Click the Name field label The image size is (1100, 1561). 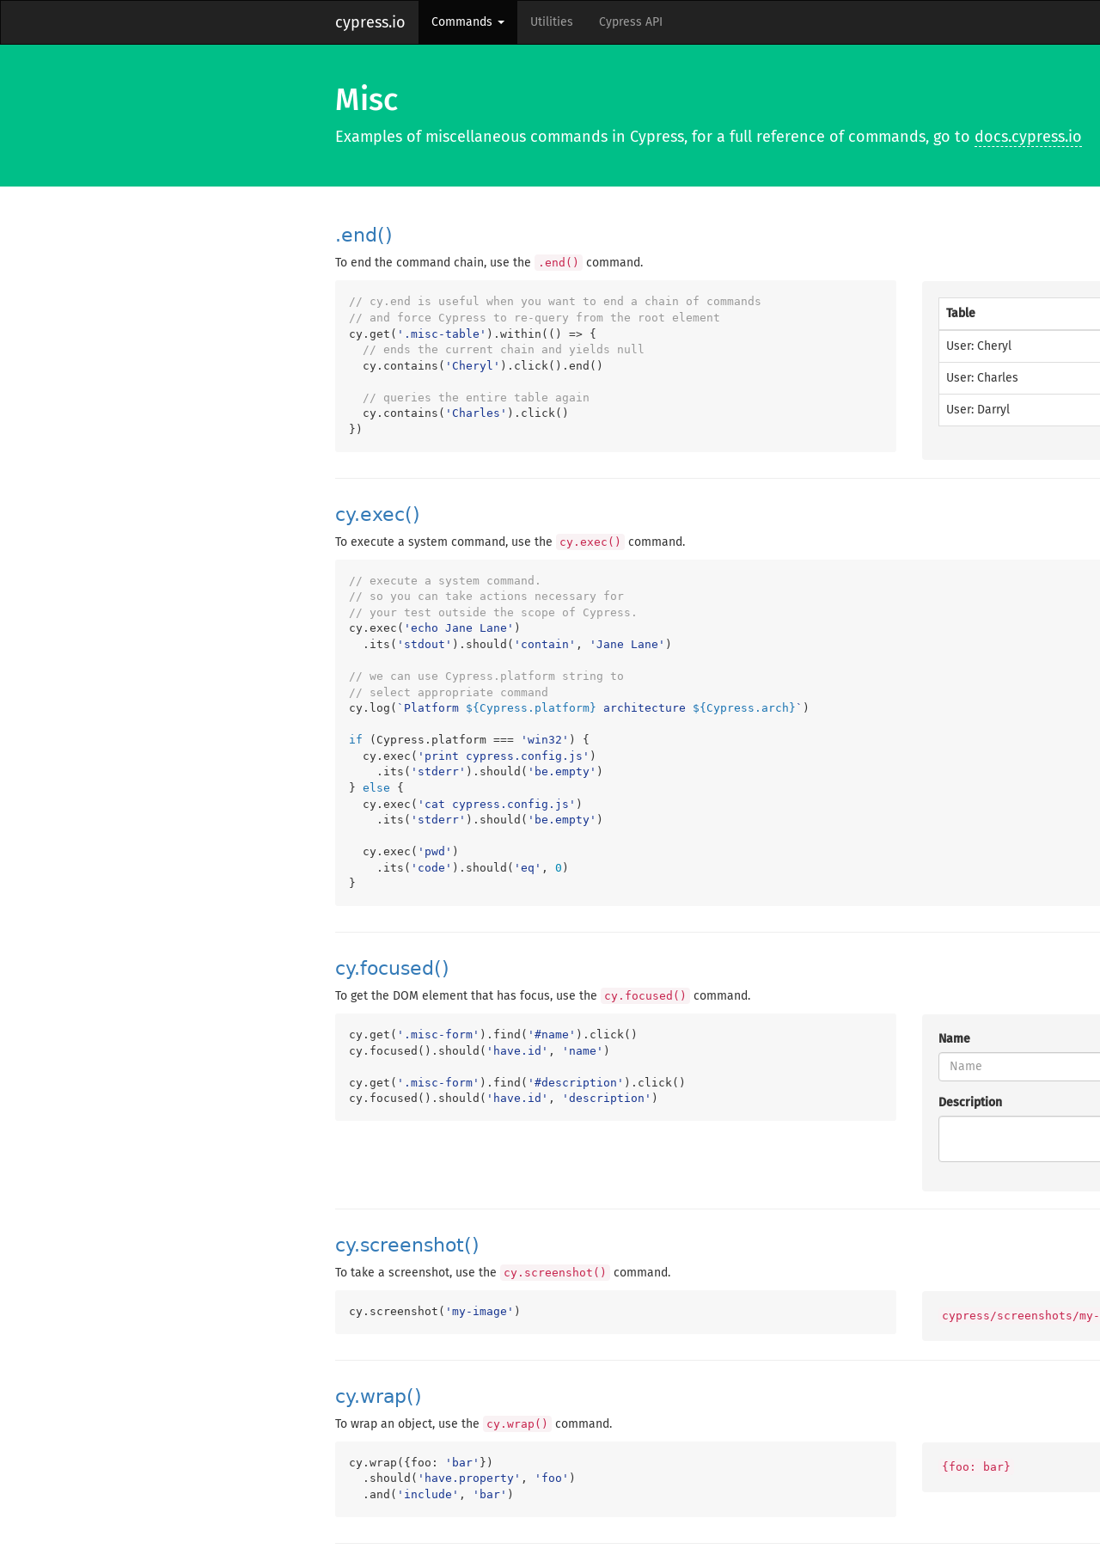pyautogui.click(x=954, y=1038)
